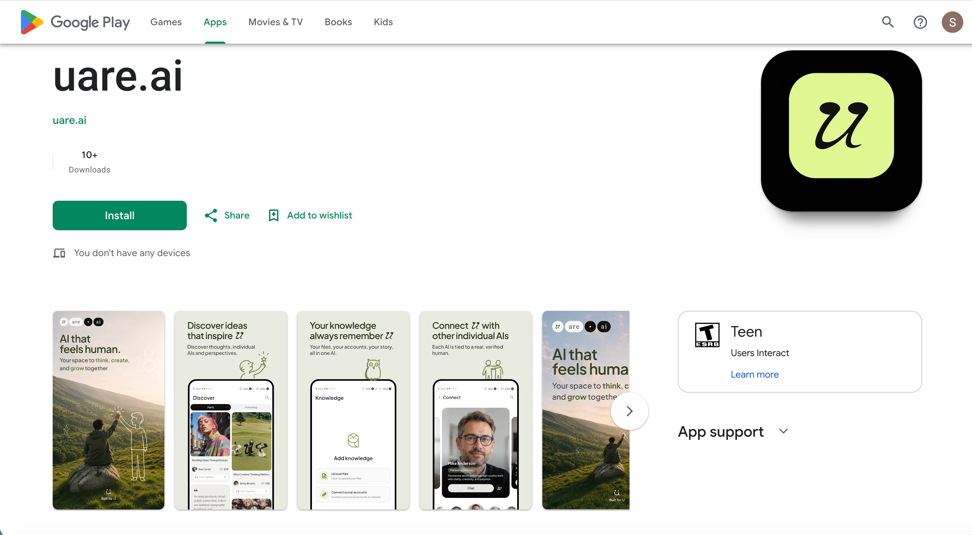972x535 pixels.
Task: Expand the App support section chevron
Action: [x=784, y=431]
